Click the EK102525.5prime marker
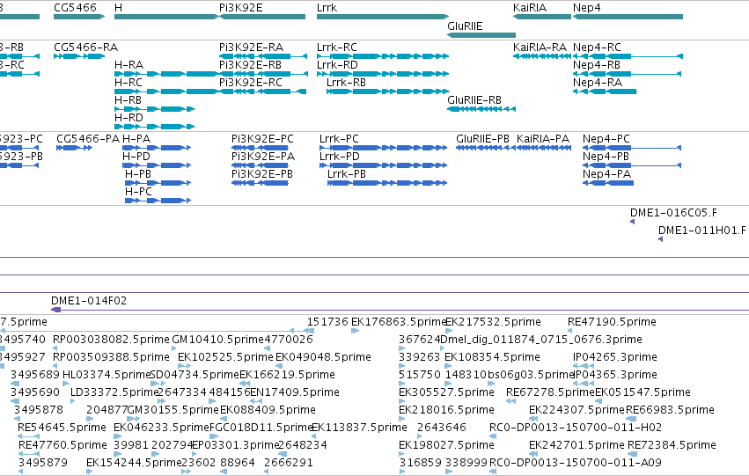The width and height of the screenshot is (749, 476). click(x=184, y=366)
